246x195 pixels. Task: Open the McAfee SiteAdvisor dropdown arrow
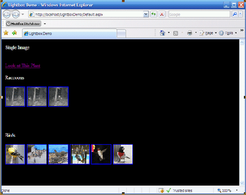(x=45, y=24)
